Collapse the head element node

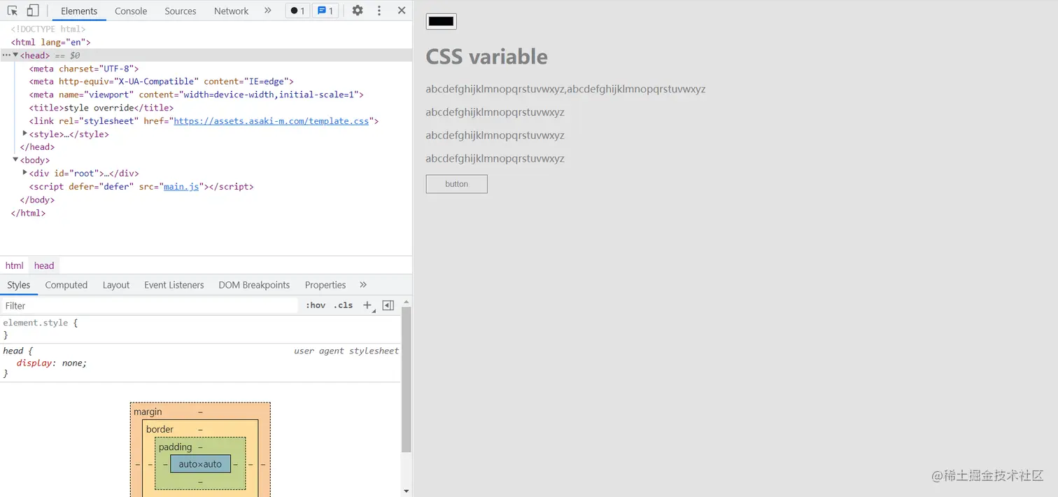[16, 55]
